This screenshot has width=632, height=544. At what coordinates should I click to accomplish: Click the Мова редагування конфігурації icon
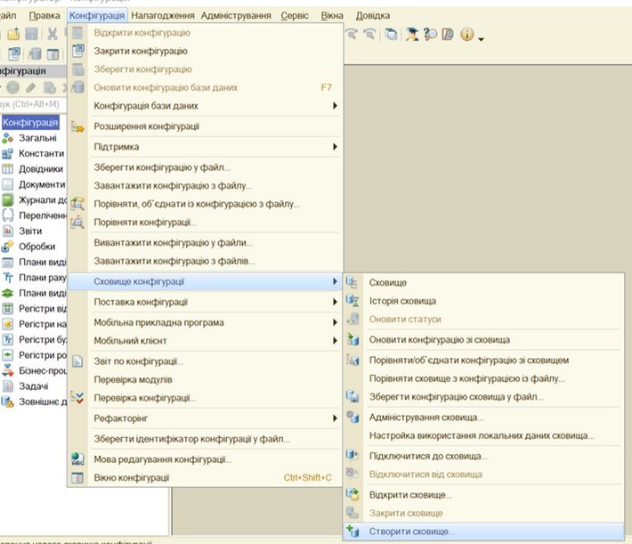tap(77, 459)
